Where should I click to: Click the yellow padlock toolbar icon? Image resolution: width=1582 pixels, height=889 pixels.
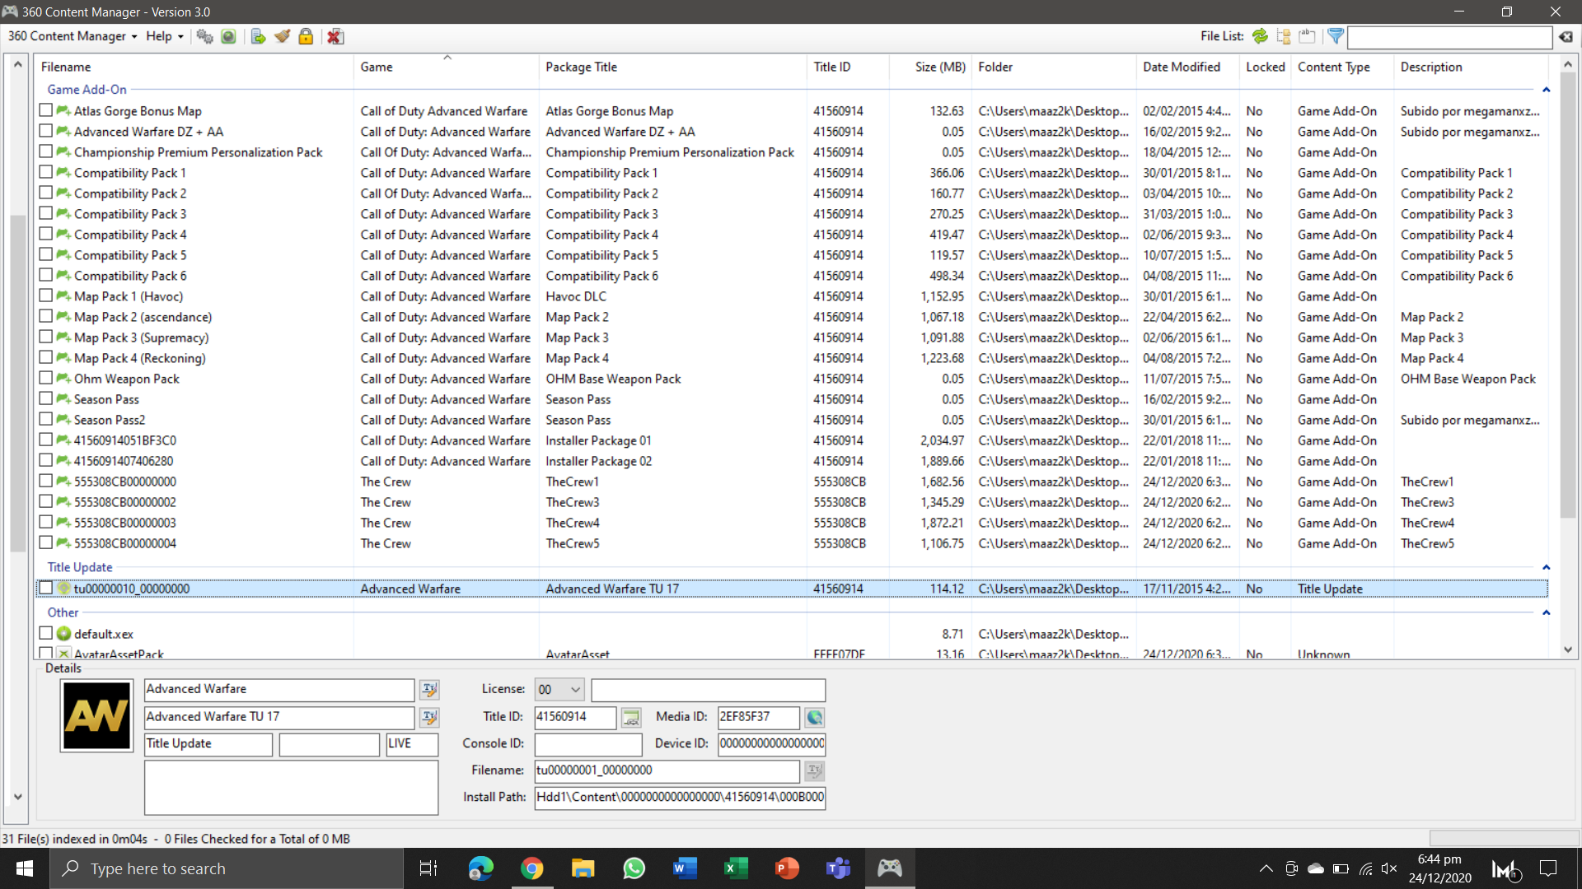click(306, 36)
